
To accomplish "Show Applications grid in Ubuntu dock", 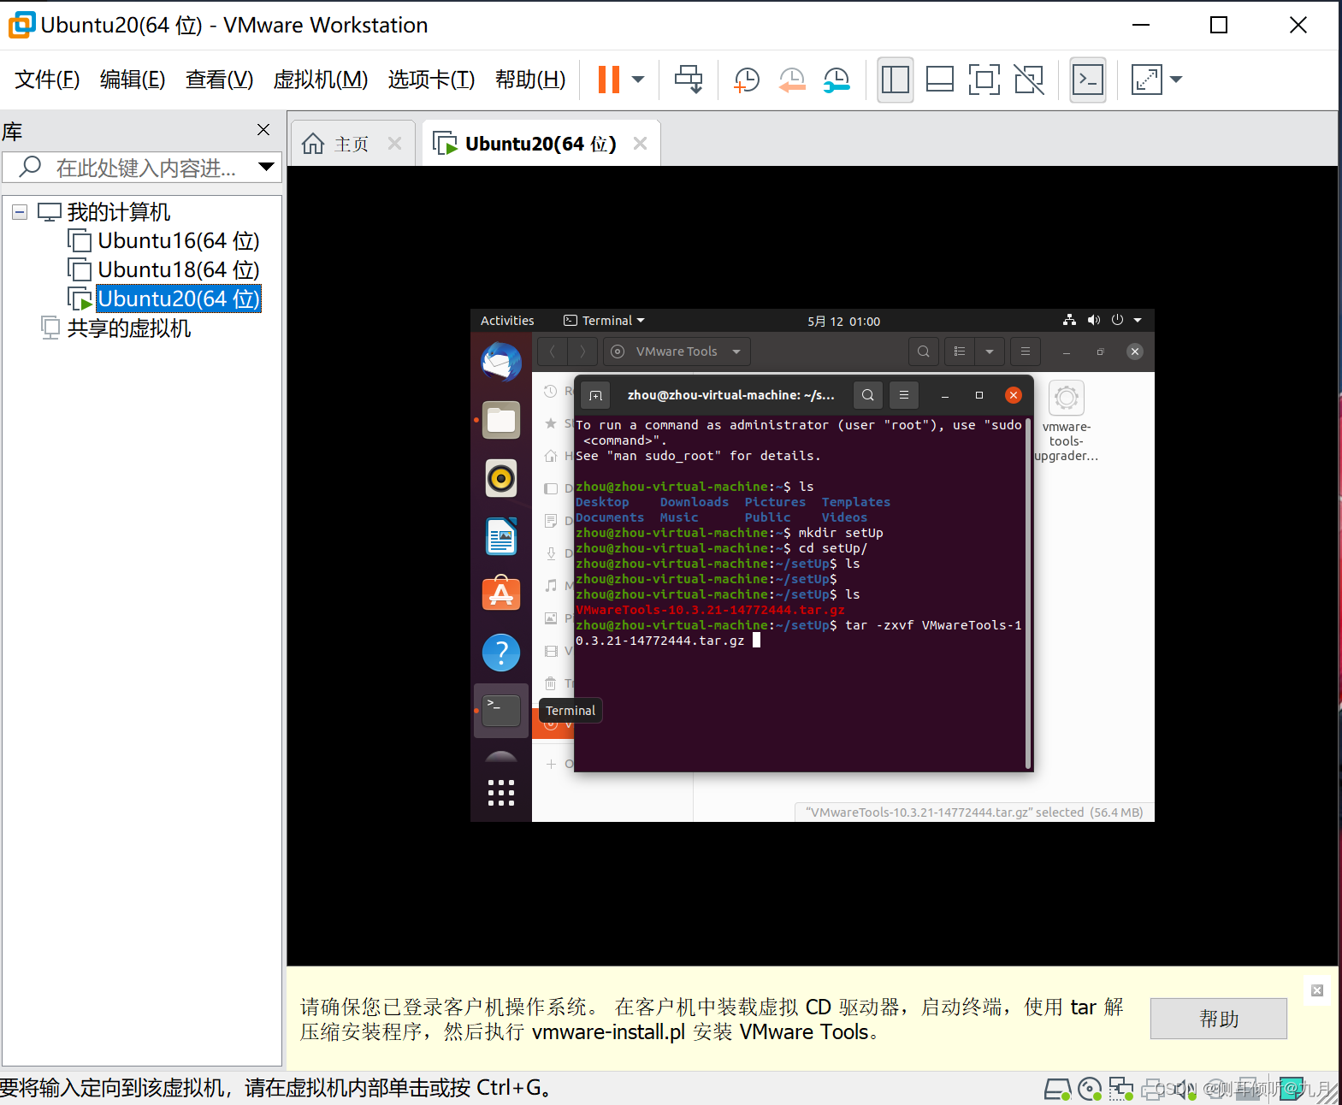I will pyautogui.click(x=501, y=793).
